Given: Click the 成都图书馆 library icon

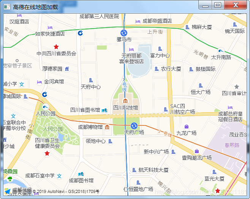Looking at the screenshot, I should click(81, 174).
